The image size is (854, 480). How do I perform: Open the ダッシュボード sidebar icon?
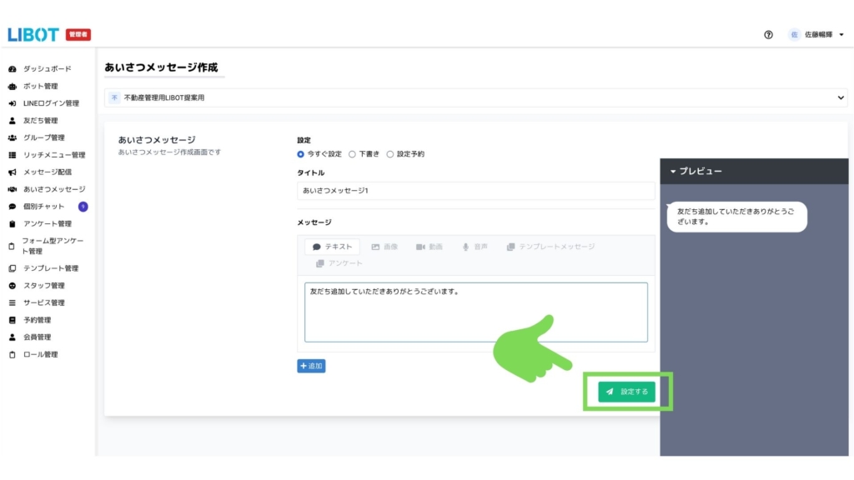tap(13, 69)
